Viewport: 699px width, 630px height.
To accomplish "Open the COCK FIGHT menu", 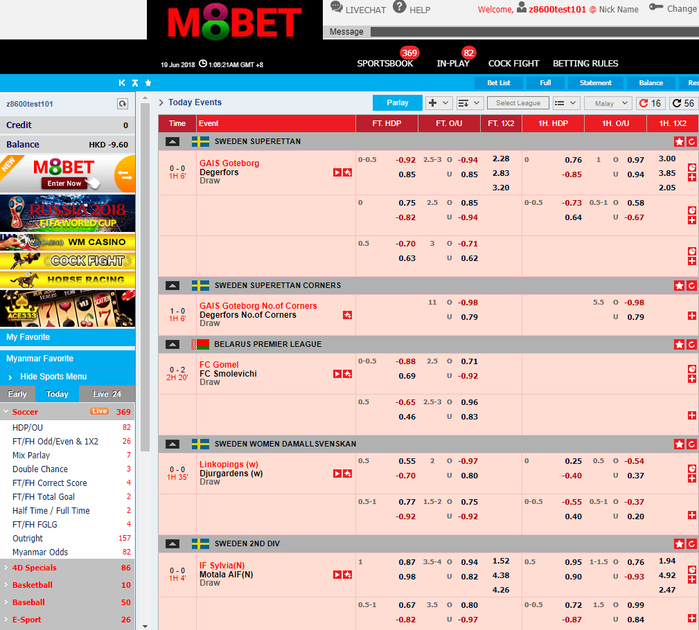I will coord(513,63).
